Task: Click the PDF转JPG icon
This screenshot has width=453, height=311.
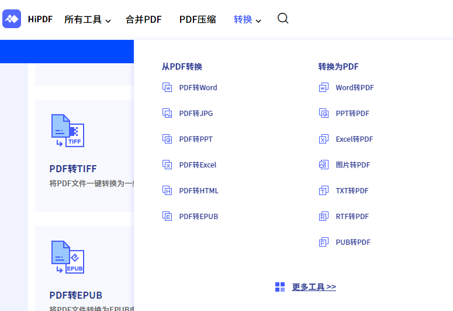Action: click(167, 113)
